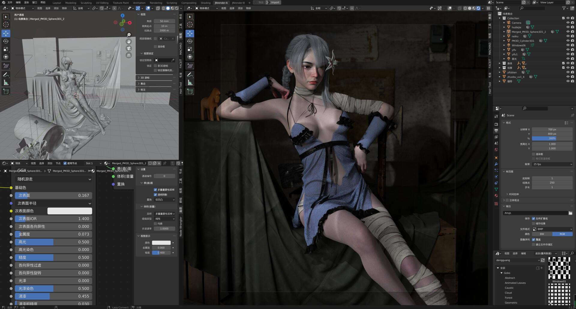The image size is (576, 309).
Task: Enable 缓存结果 checkbox
Action: [x=534, y=223]
